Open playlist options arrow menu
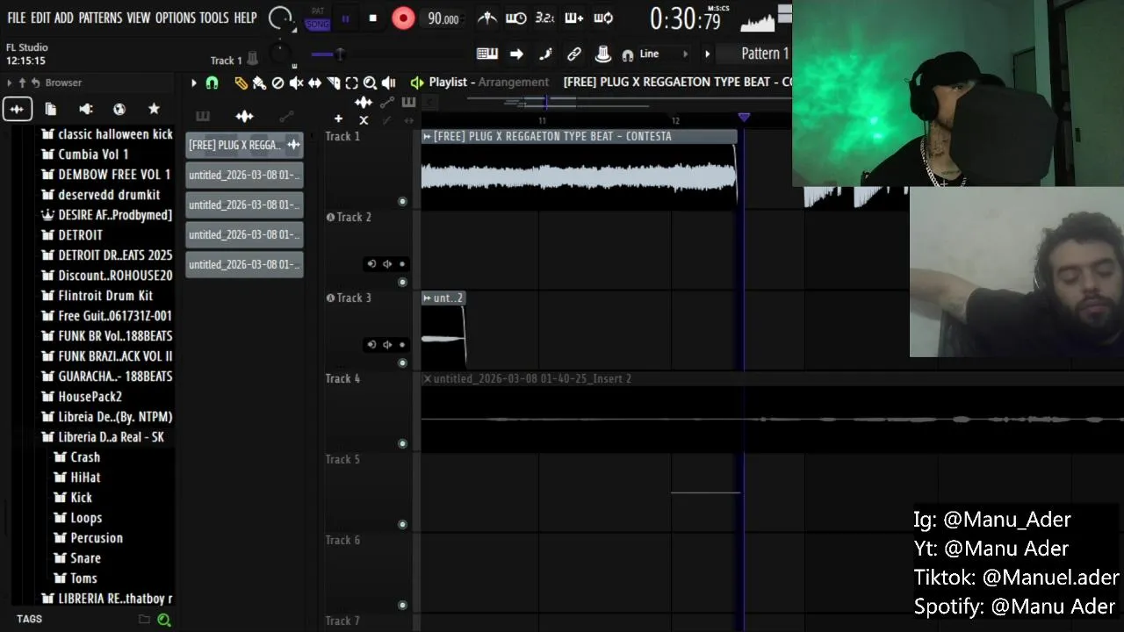1124x632 pixels. click(194, 83)
